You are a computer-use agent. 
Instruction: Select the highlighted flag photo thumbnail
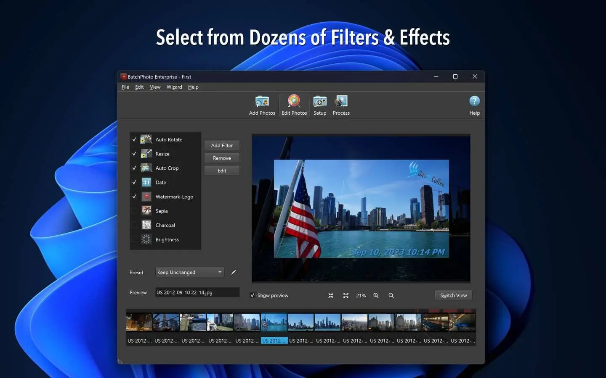coord(274,322)
